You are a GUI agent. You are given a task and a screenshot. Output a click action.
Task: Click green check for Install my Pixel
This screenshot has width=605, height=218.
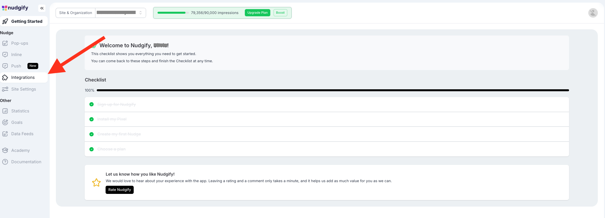[92, 119]
